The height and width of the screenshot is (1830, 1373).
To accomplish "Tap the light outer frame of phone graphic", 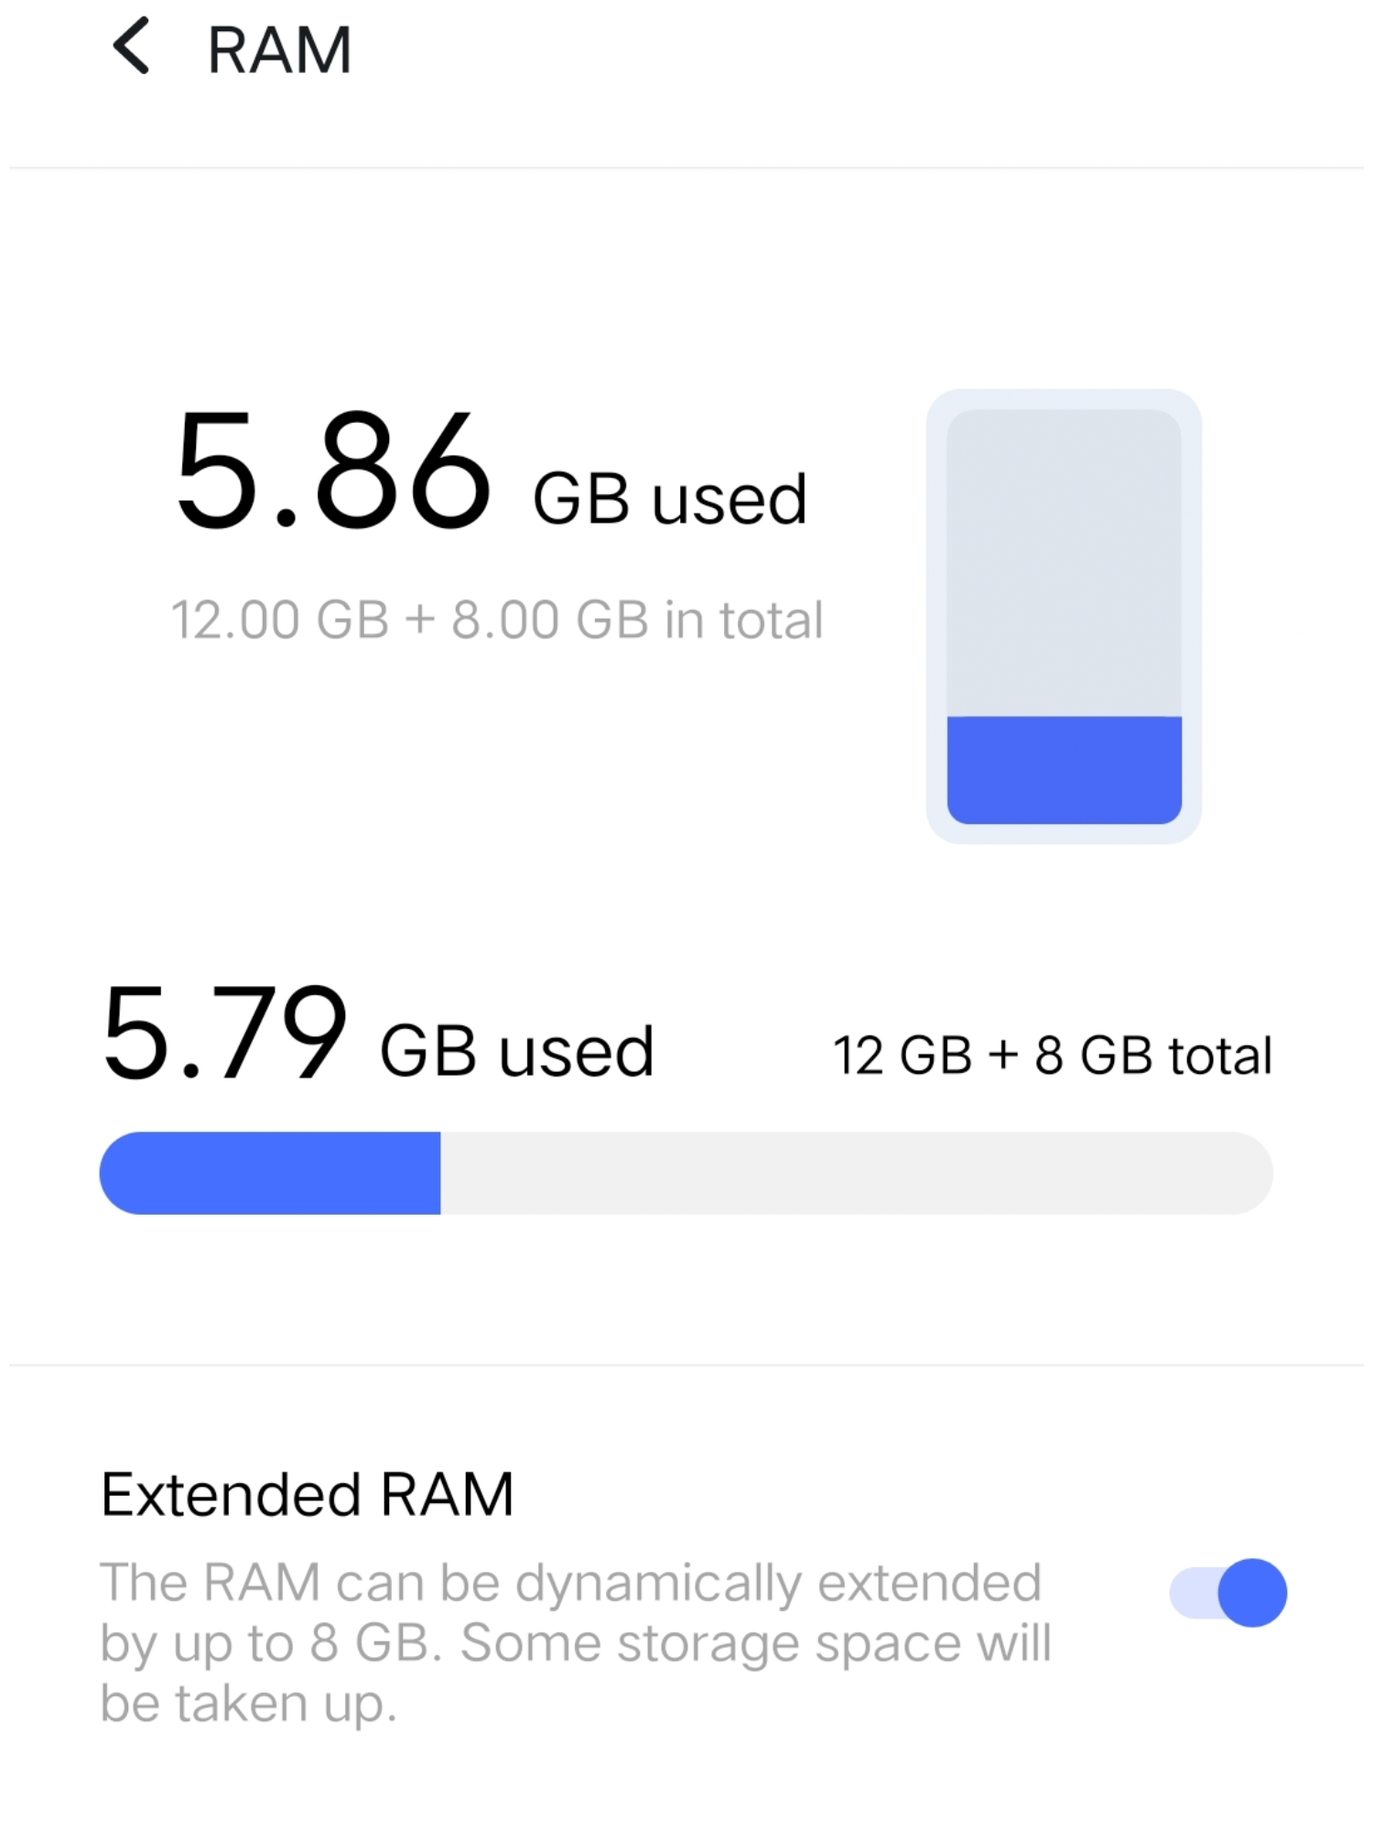I will (x=936, y=615).
